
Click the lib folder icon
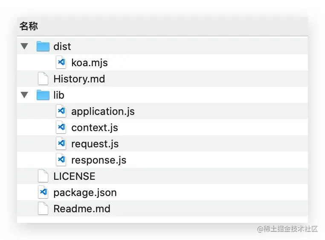tap(43, 95)
